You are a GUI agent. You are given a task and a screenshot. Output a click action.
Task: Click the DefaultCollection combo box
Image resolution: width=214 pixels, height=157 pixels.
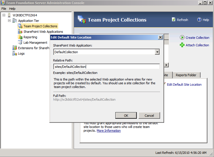click(x=106, y=52)
